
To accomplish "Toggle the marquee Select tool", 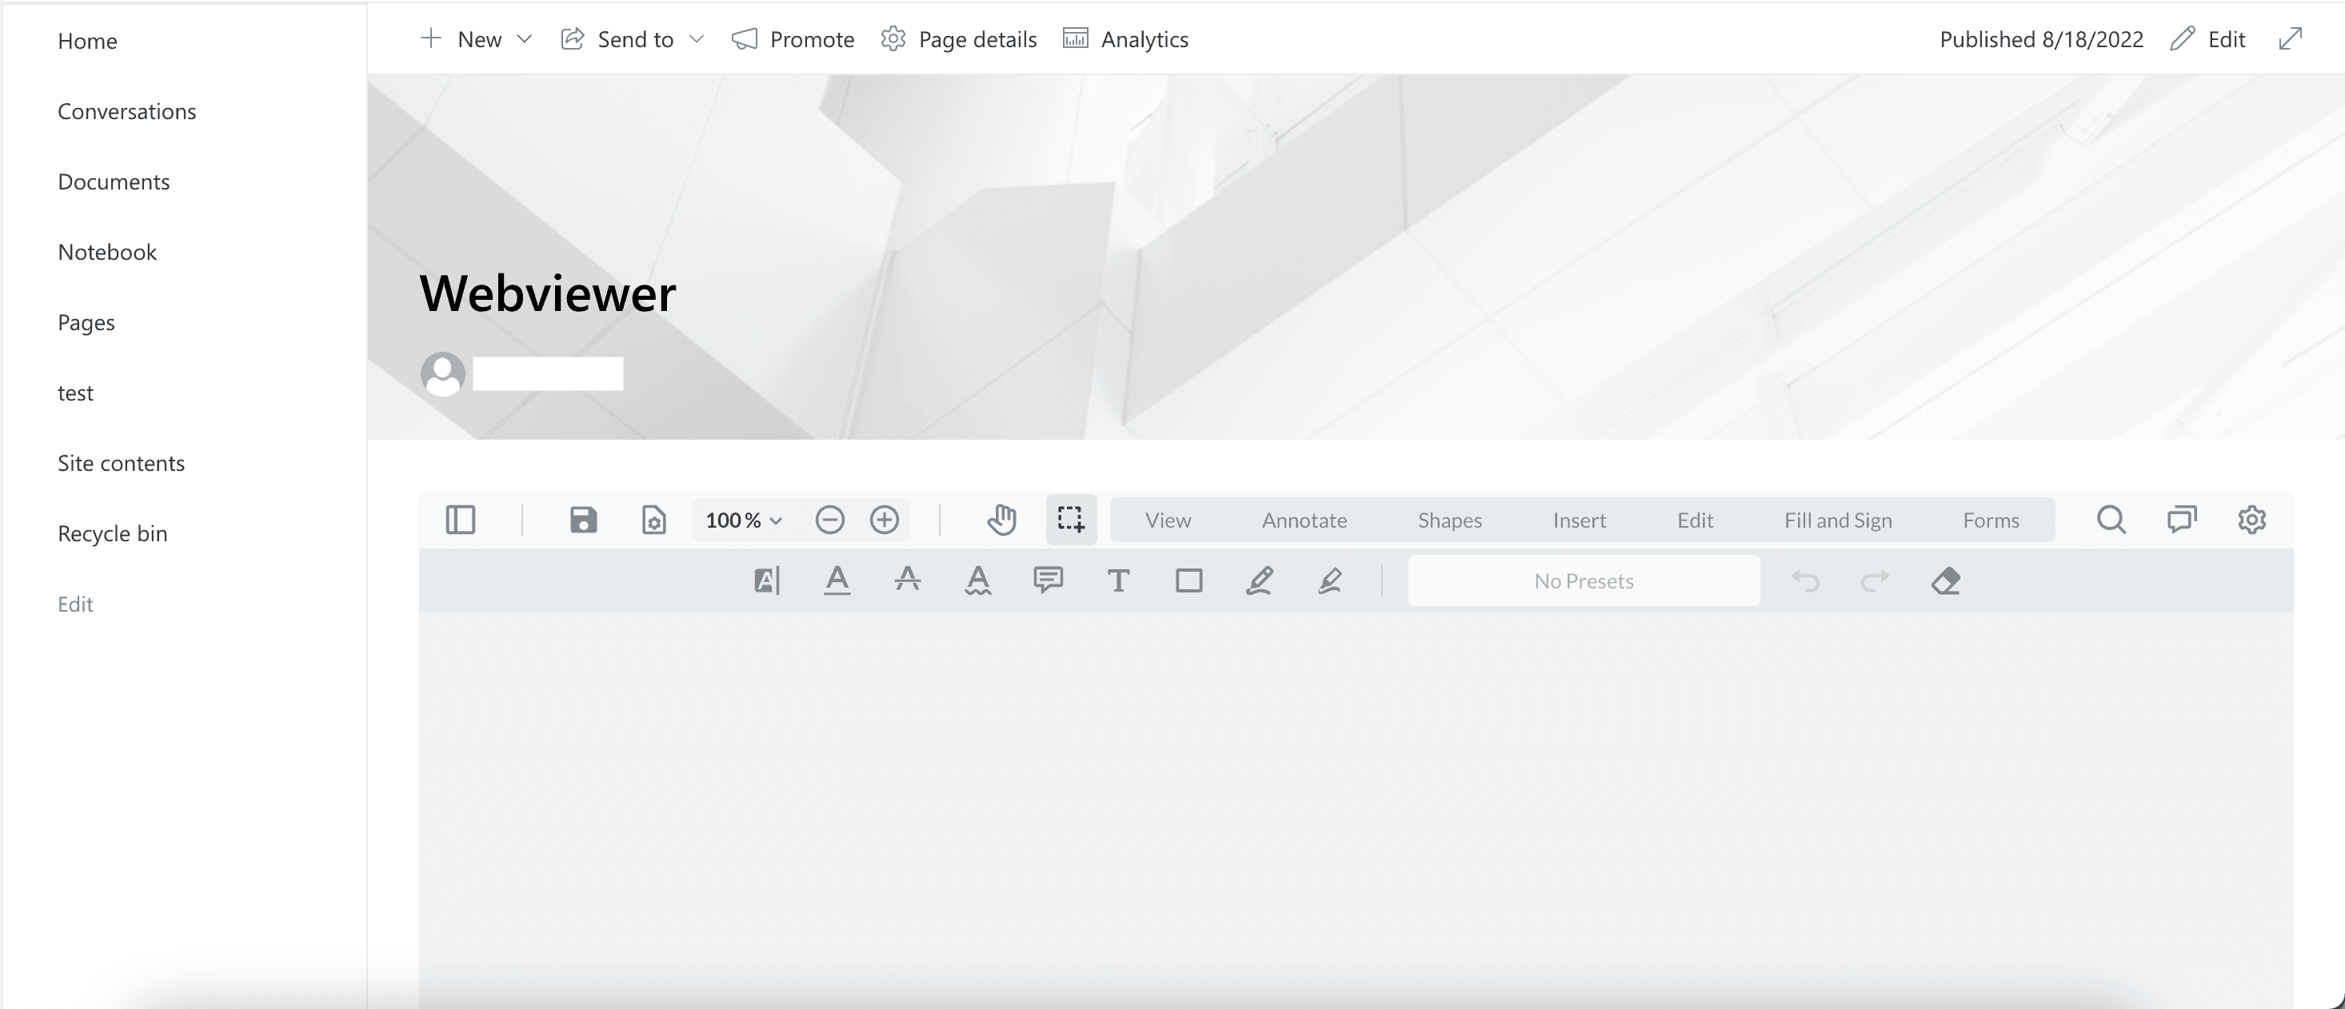I will click(x=1071, y=520).
